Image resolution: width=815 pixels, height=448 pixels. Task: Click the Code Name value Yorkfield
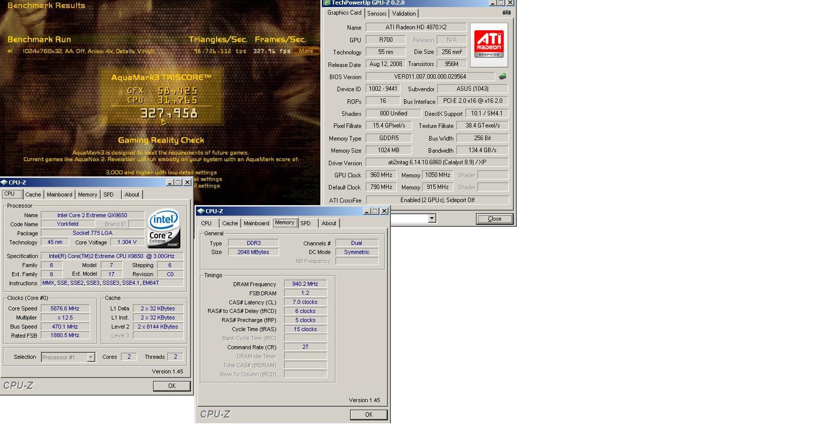pyautogui.click(x=67, y=224)
